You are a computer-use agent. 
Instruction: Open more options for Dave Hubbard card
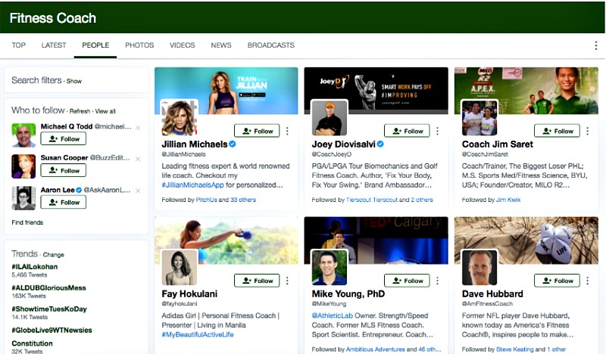point(588,281)
